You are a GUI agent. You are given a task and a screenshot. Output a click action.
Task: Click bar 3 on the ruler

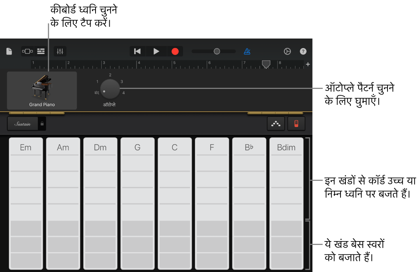(104, 63)
